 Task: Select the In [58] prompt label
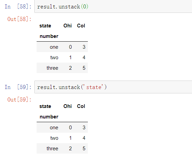point(18,6)
